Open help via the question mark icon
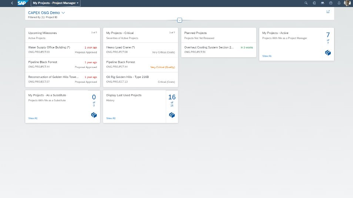The height and width of the screenshot is (198, 353). (331, 3)
